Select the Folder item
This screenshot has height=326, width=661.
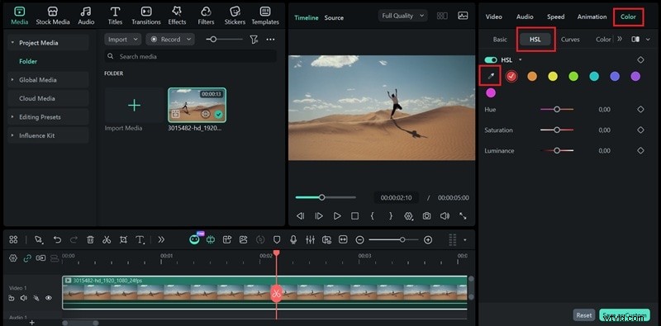pyautogui.click(x=28, y=61)
